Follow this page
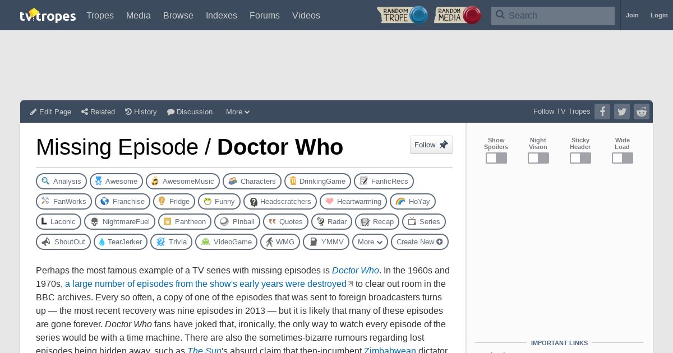This screenshot has width=673, height=353. (431, 145)
